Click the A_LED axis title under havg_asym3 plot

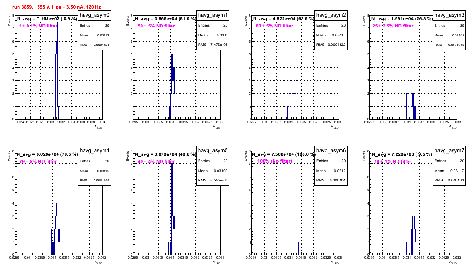[x=453, y=127]
